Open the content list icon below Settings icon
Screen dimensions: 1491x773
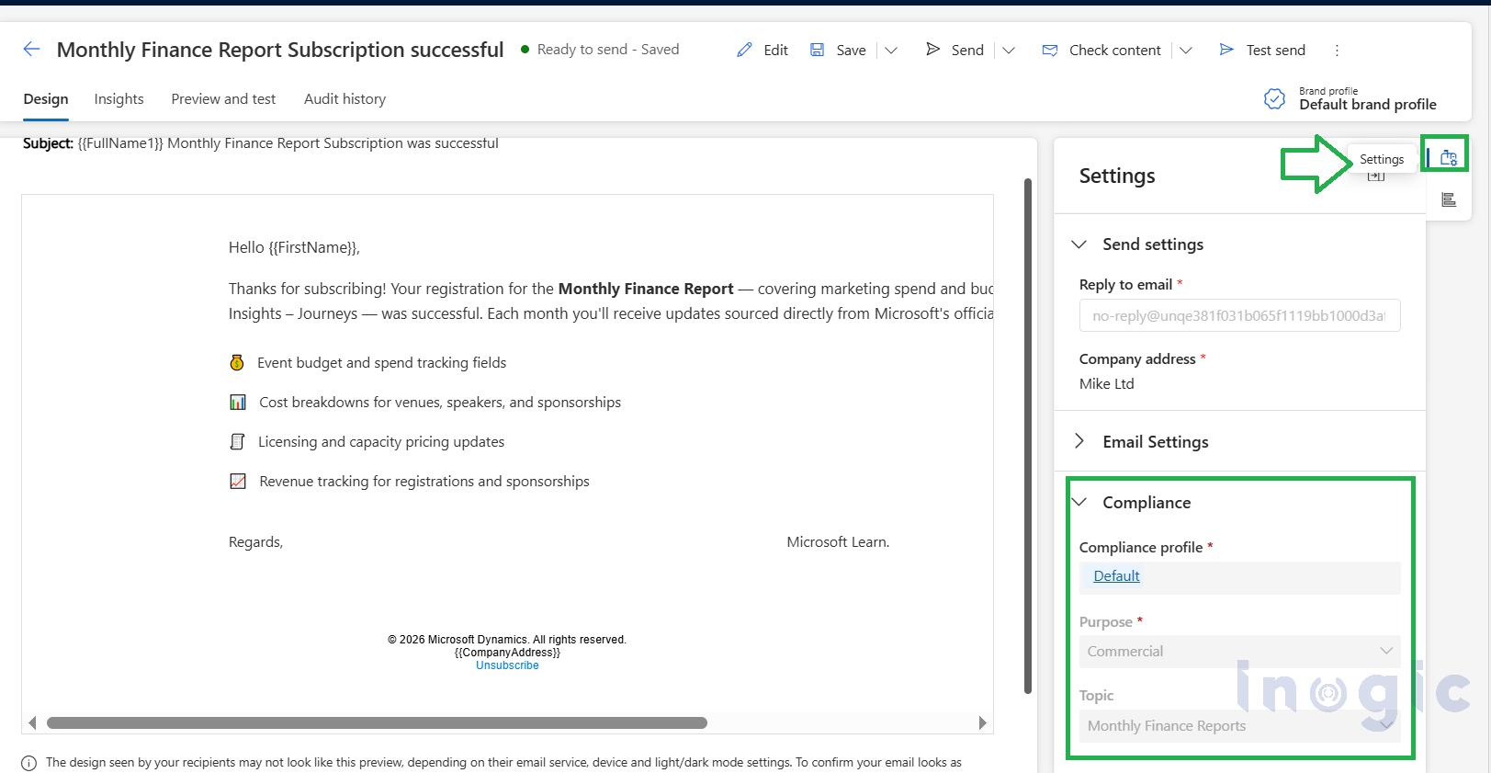click(1449, 199)
